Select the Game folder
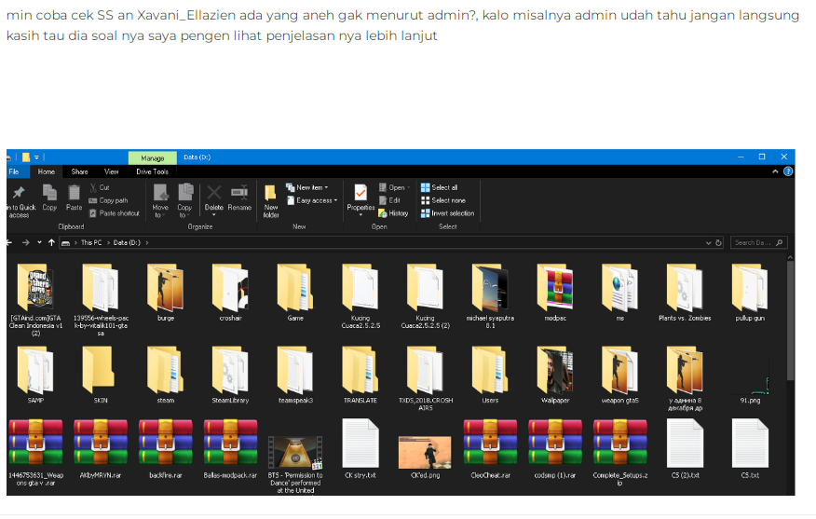 coord(295,292)
